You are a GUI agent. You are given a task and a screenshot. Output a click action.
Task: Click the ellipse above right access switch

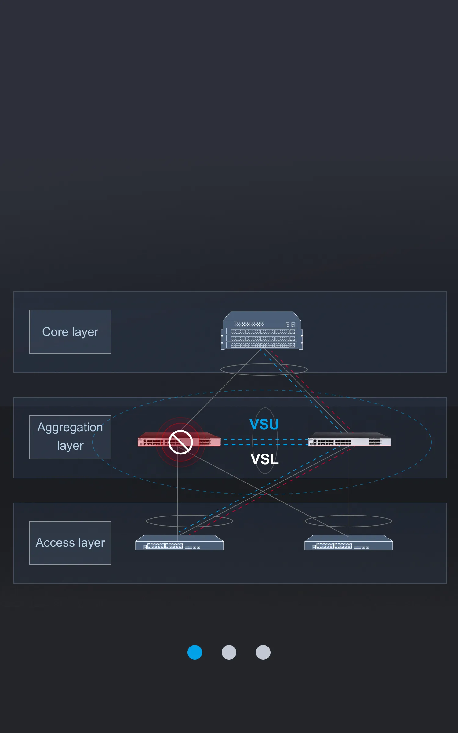click(348, 521)
